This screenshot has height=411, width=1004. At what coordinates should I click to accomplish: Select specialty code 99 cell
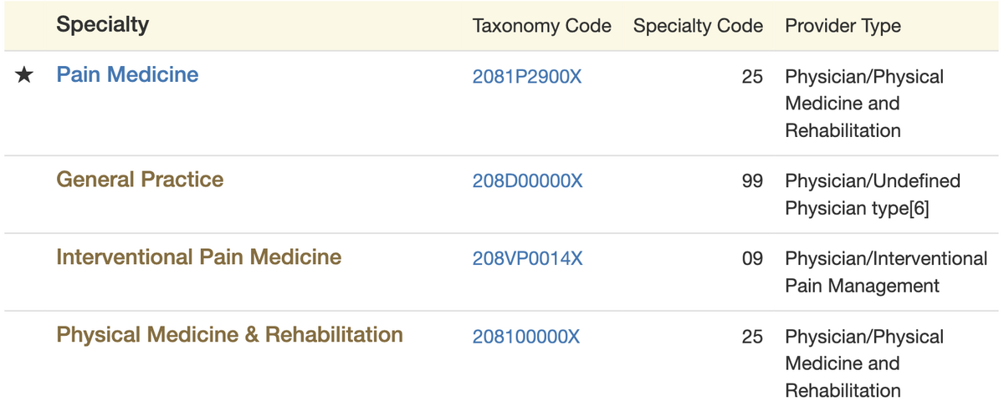pyautogui.click(x=752, y=181)
